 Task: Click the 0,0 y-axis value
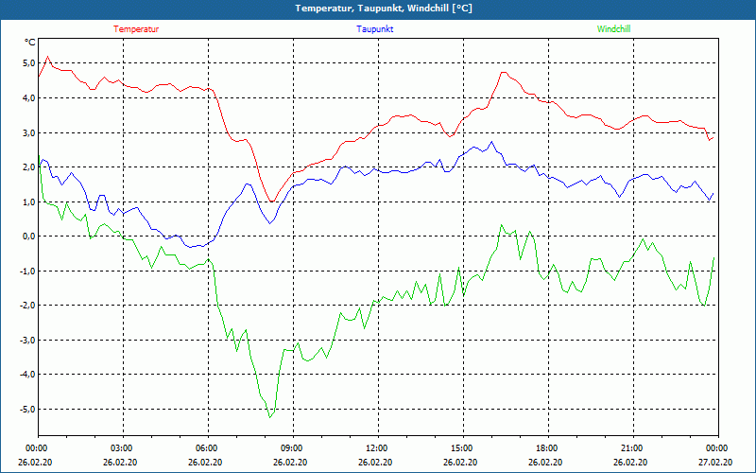click(27, 236)
